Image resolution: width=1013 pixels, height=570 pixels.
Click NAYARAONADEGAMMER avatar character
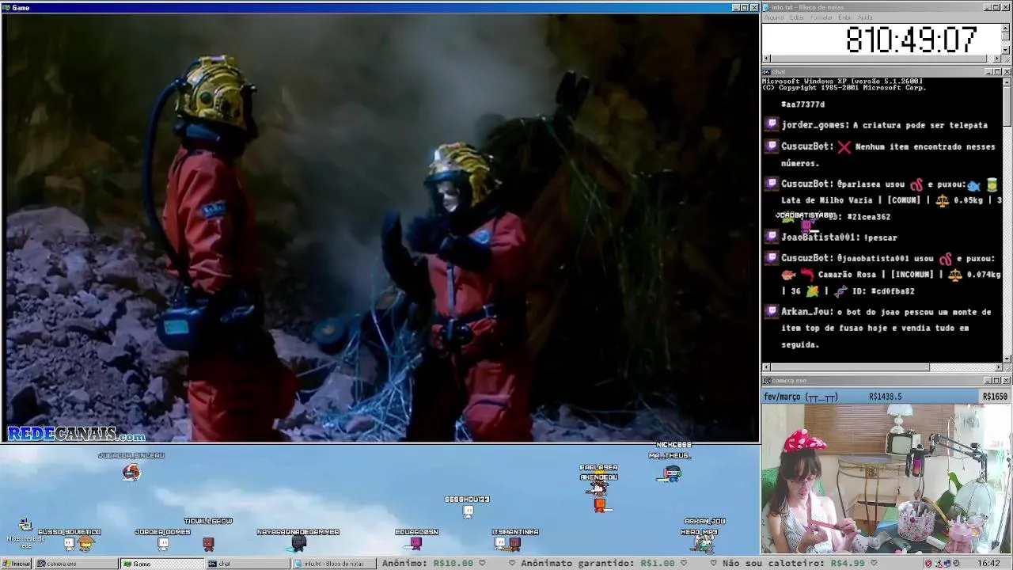click(x=298, y=543)
